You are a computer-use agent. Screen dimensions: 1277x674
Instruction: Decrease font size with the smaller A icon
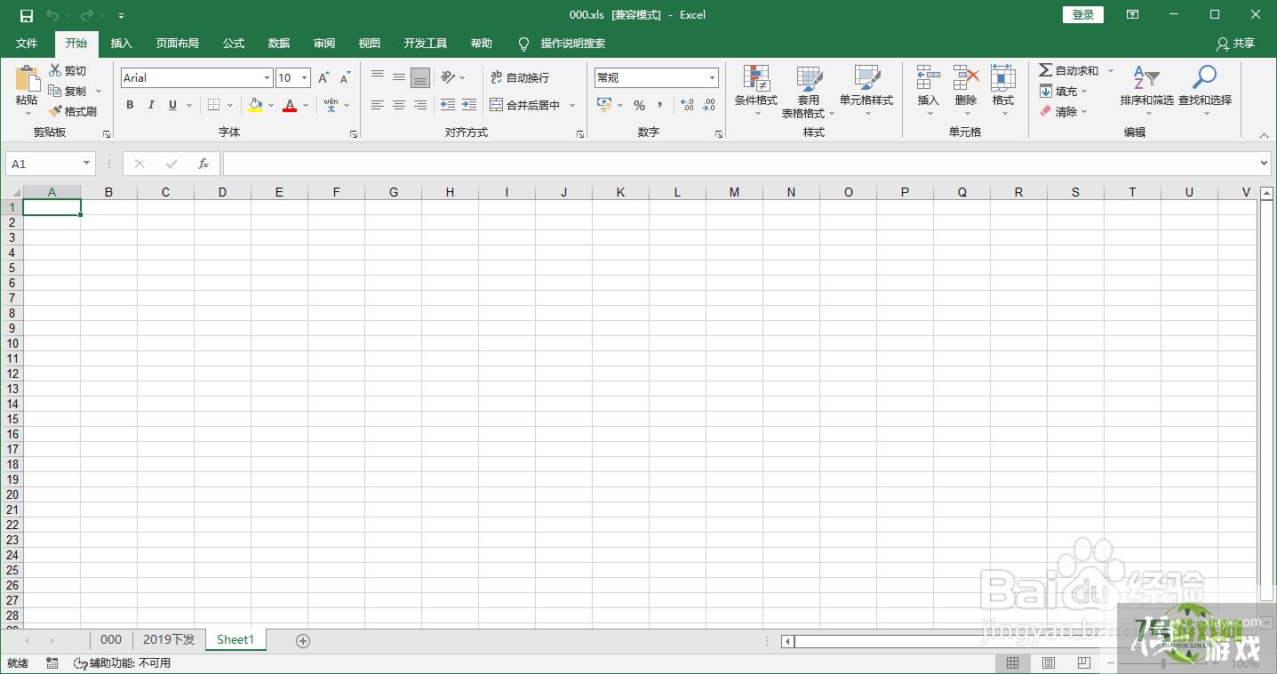pyautogui.click(x=345, y=78)
